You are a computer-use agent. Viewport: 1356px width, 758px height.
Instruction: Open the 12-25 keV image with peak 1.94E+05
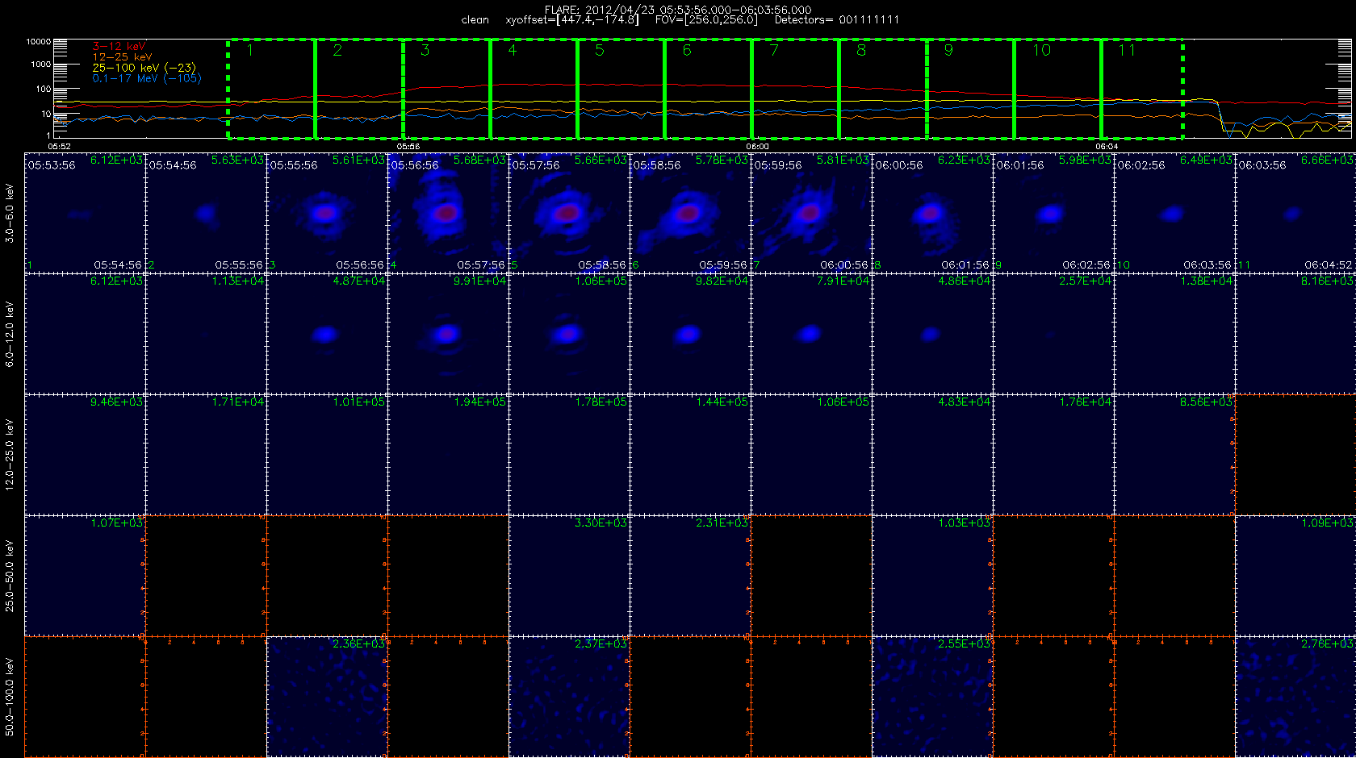tap(448, 455)
